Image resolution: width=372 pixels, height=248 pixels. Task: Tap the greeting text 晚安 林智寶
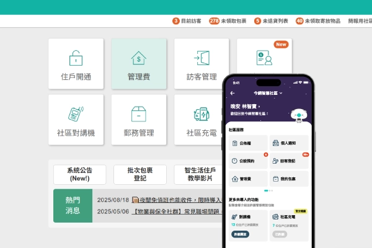(245, 106)
